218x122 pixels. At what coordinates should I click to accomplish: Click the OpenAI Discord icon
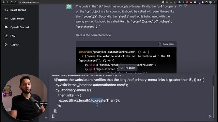point(6,27)
